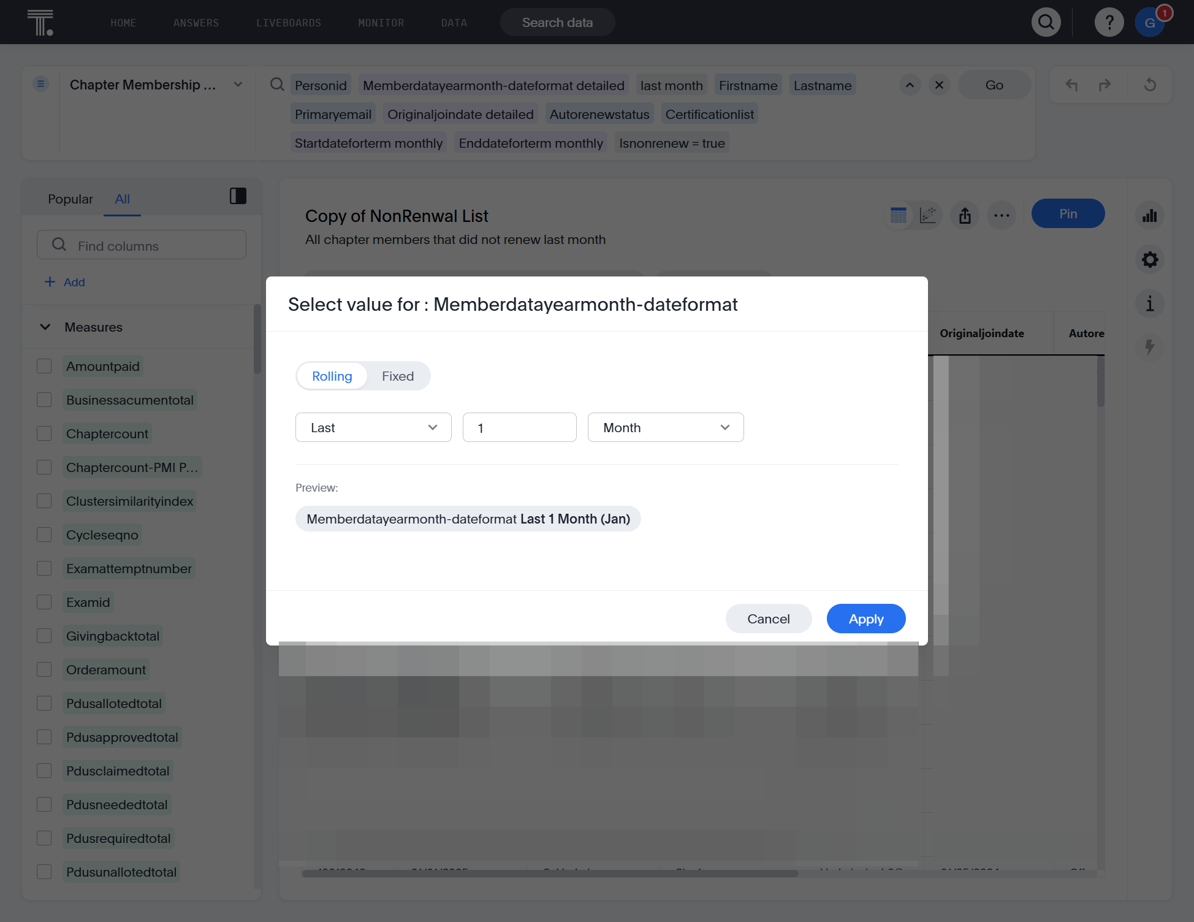Click the number input showing 1
Viewport: 1194px width, 922px height.
(x=520, y=427)
